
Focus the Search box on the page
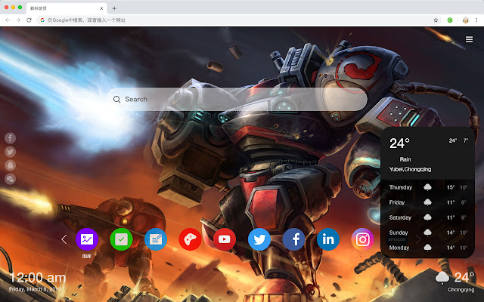coord(237,99)
